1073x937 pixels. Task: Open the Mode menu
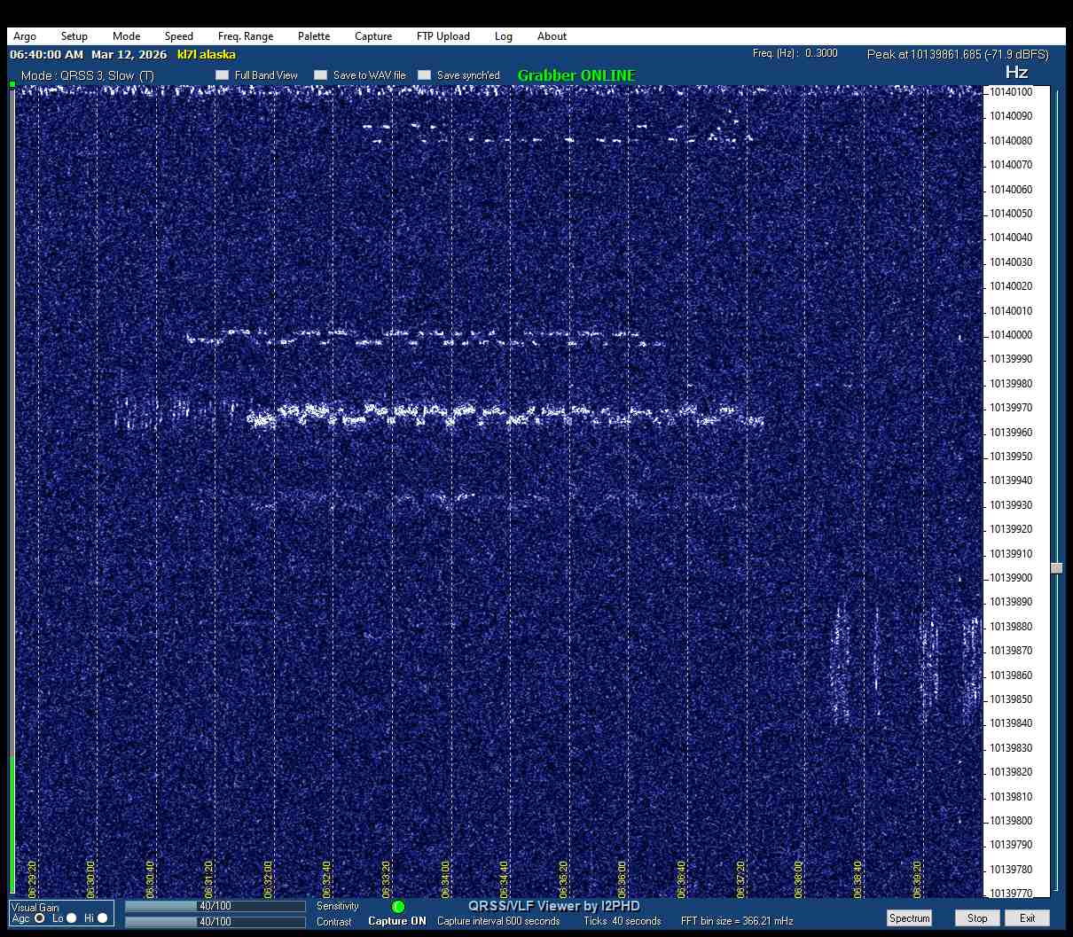coord(126,36)
